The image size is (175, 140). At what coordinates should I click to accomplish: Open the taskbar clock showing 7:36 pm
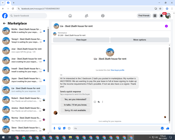163,137
